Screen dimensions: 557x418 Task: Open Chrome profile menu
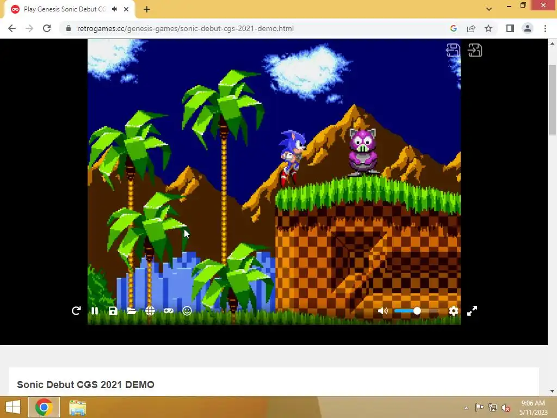[x=528, y=28]
